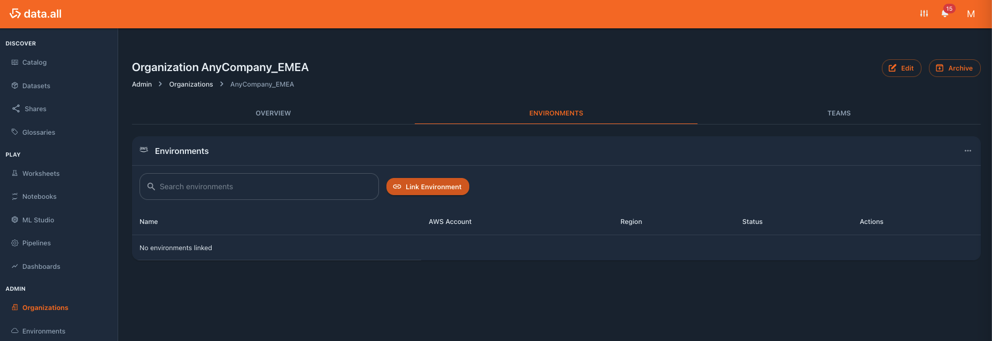Click the Actions column header
Viewport: 992px width, 341px height.
871,222
